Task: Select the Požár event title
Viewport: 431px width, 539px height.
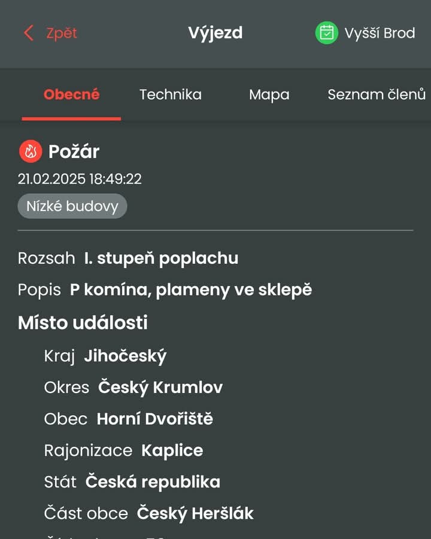Action: [x=74, y=151]
